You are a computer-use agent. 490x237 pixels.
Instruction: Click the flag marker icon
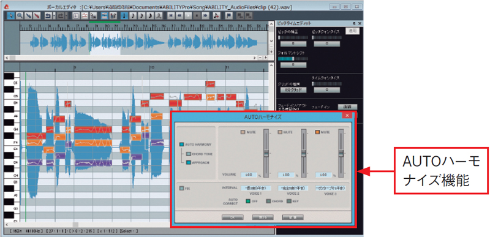coord(228,15)
